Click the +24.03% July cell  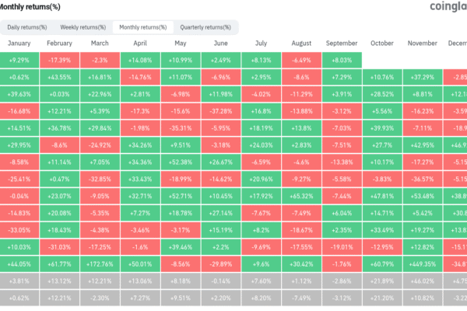[262, 145]
